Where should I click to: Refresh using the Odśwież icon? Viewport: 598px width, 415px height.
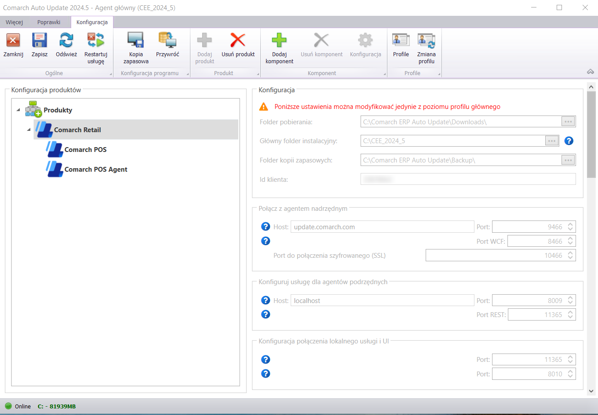coord(66,40)
